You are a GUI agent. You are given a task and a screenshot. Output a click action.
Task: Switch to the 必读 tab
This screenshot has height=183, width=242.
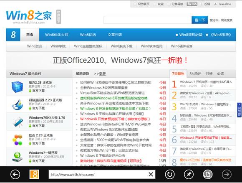220,74
